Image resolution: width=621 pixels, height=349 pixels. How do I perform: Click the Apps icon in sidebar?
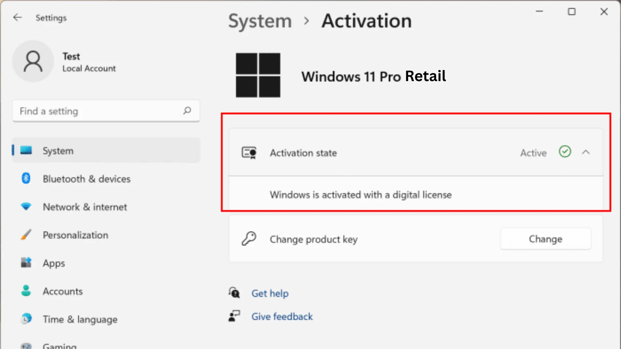[x=26, y=262]
